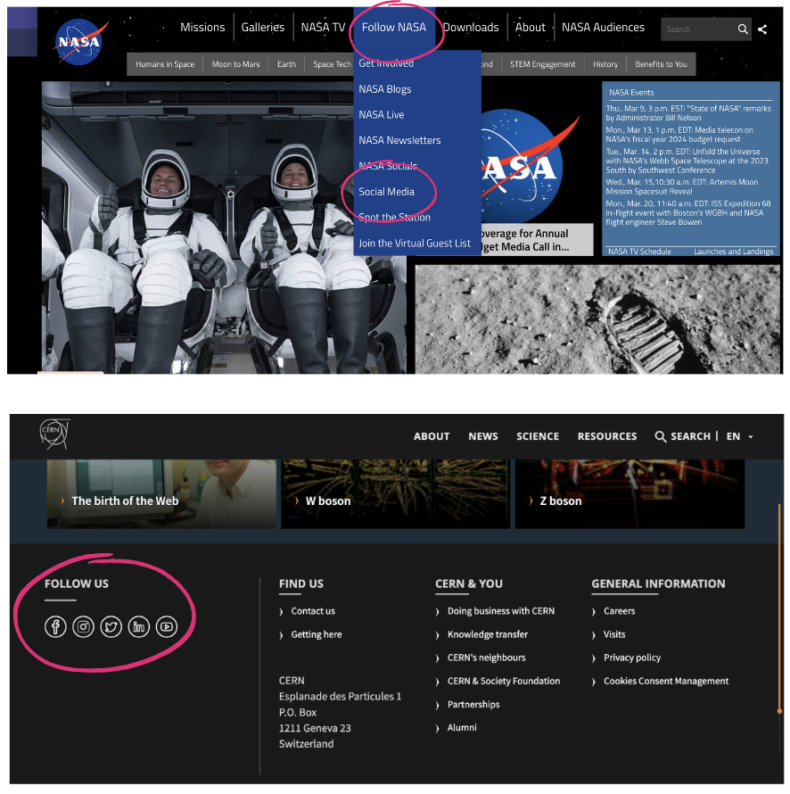Choose NASA Live from the dropdown
This screenshot has height=794, width=790.
click(382, 115)
